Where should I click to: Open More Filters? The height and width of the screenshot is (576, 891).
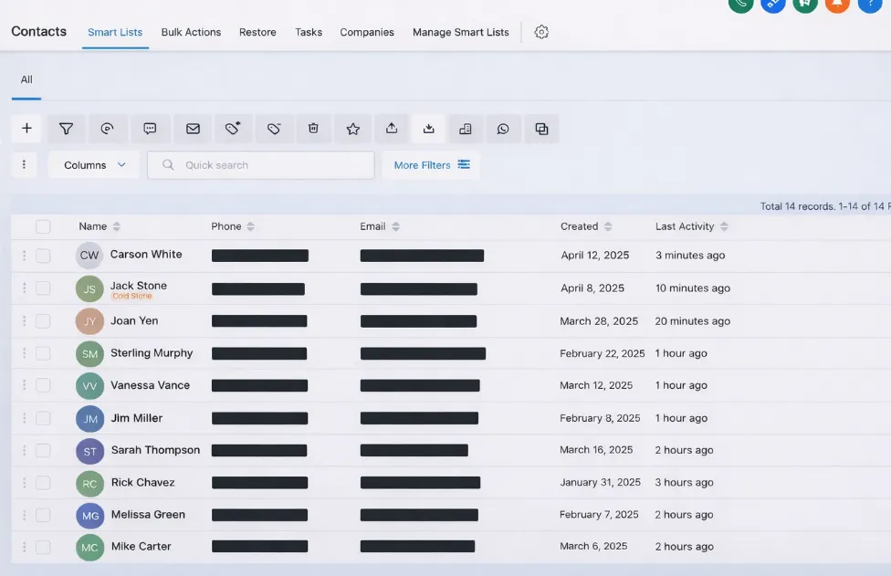[x=431, y=165]
